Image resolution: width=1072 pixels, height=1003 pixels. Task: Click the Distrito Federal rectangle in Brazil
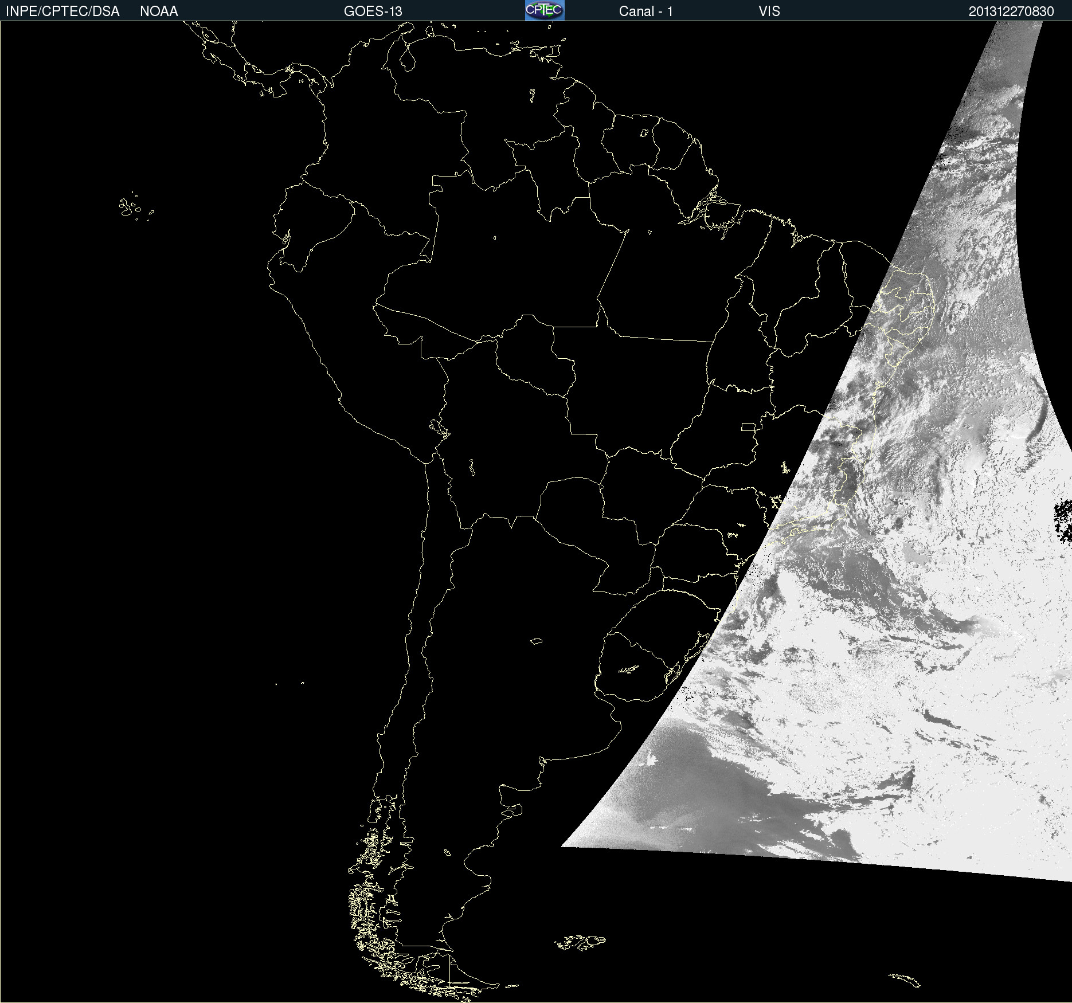coord(748,426)
